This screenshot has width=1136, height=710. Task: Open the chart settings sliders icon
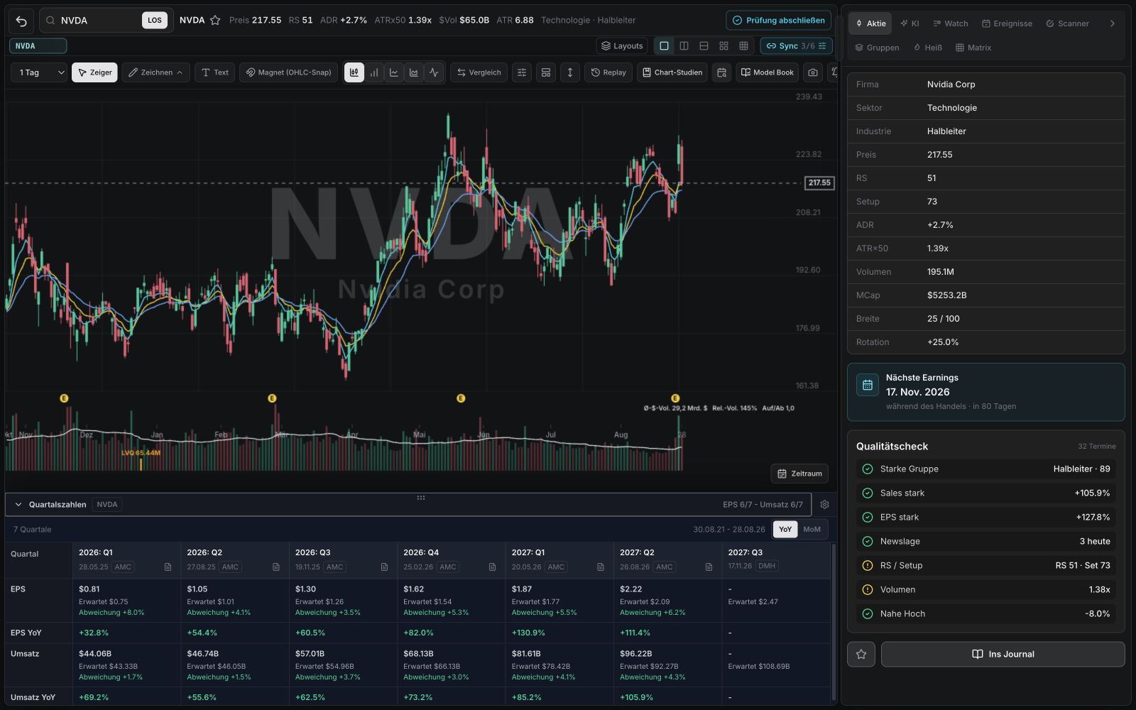click(x=522, y=72)
